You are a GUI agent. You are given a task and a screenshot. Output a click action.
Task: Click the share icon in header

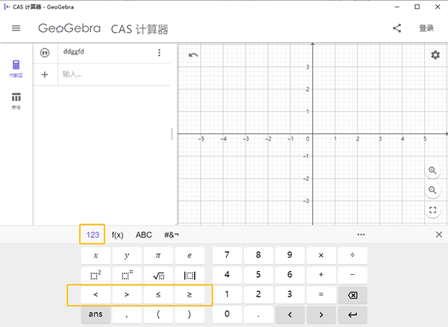point(397,28)
